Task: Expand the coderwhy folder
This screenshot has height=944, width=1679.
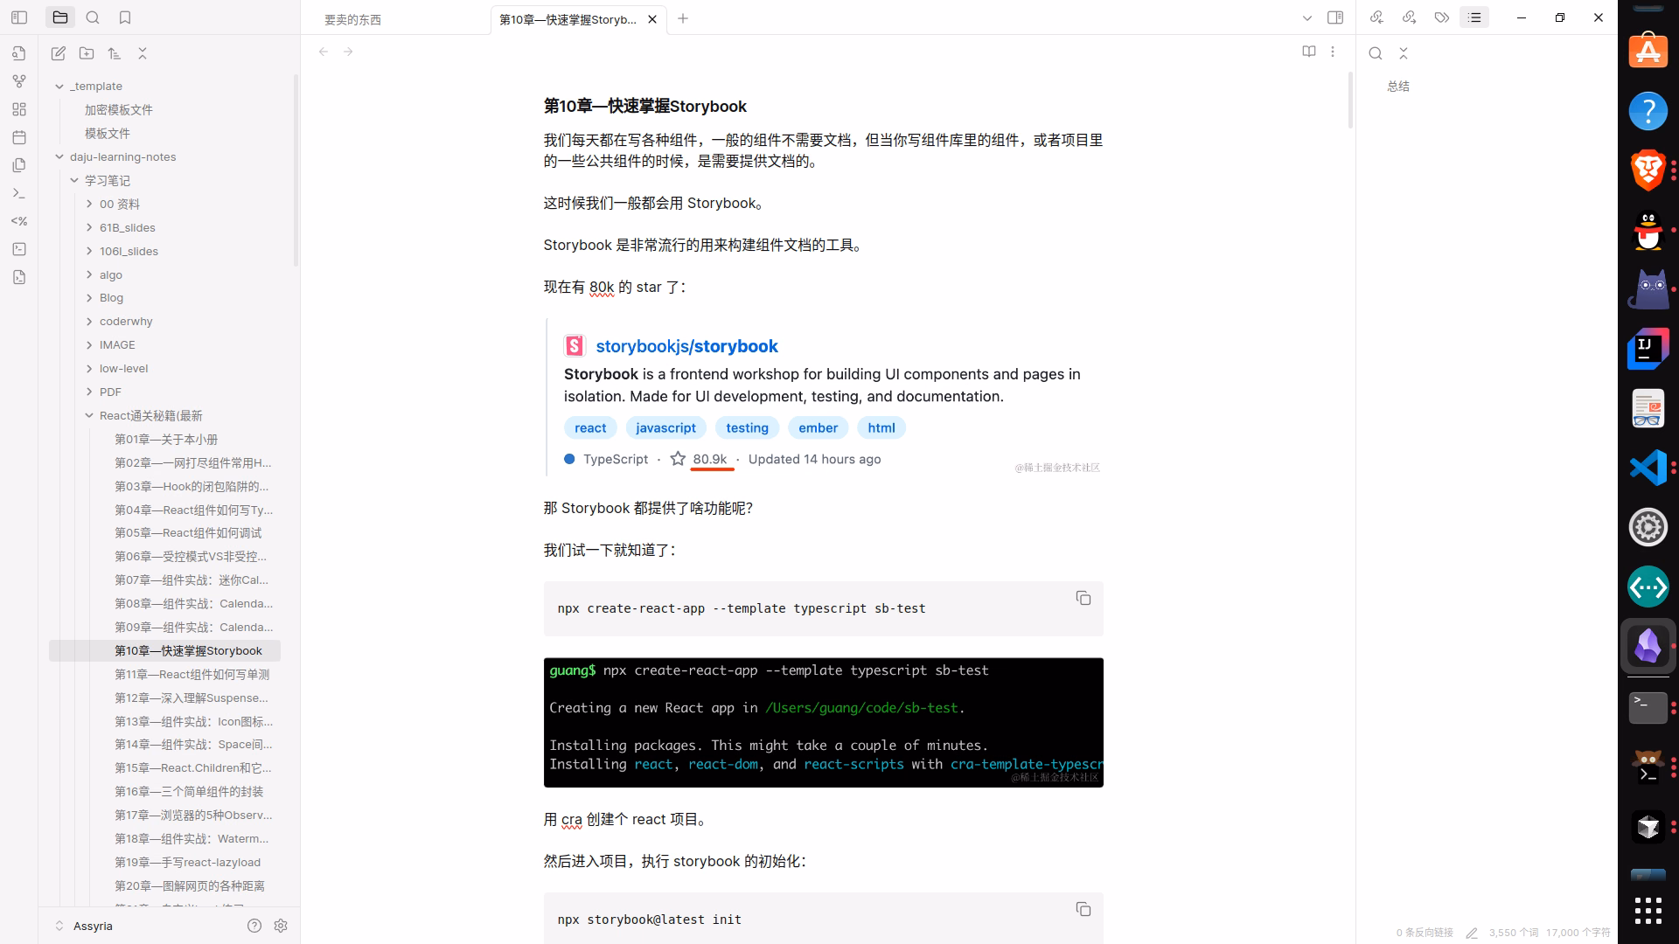Action: point(89,321)
